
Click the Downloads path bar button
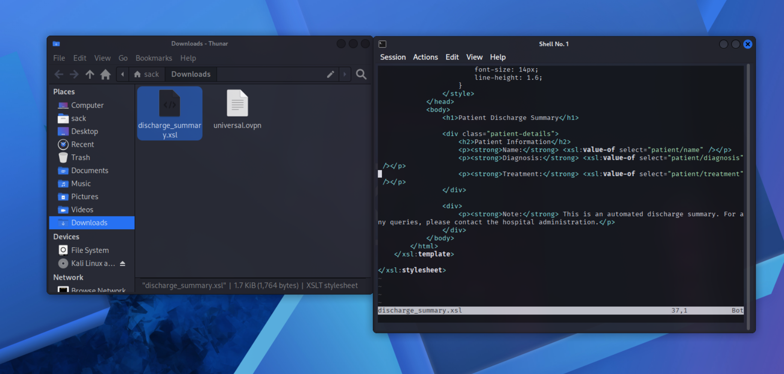tap(191, 75)
